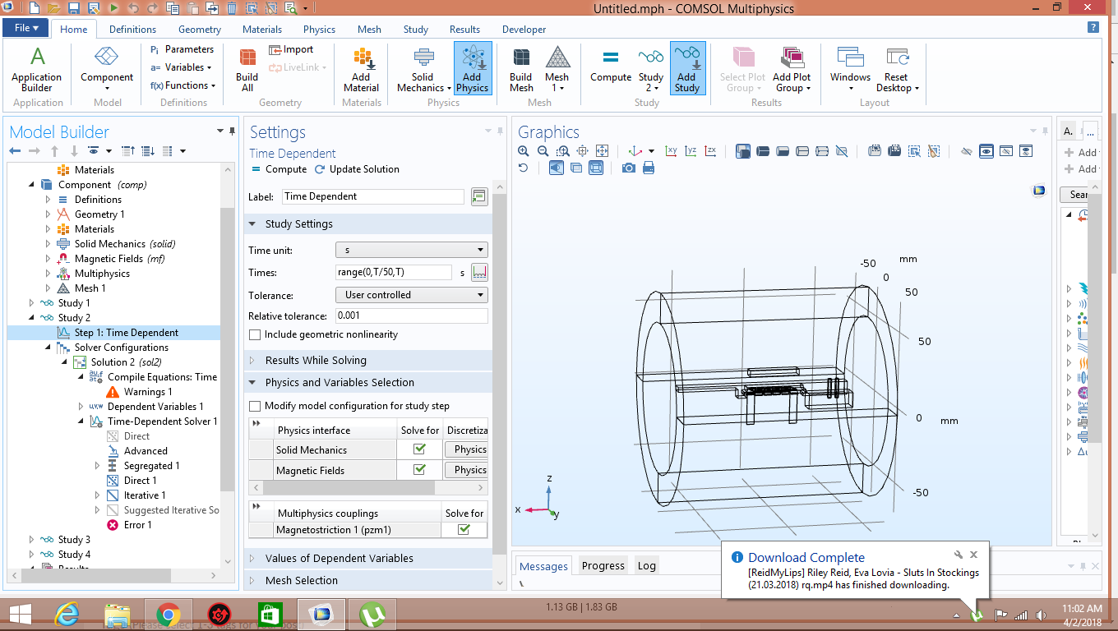
Task: Check Modify model configuration for study step
Action: 256,406
